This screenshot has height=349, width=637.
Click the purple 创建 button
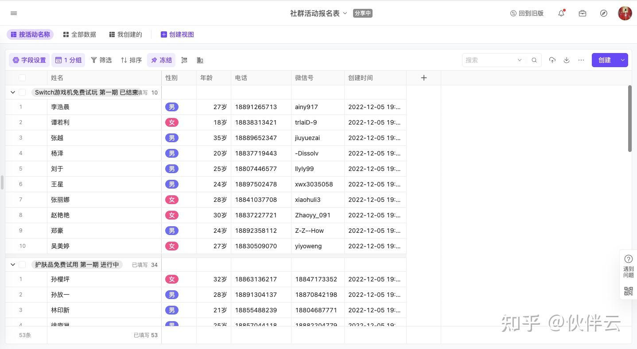(605, 60)
